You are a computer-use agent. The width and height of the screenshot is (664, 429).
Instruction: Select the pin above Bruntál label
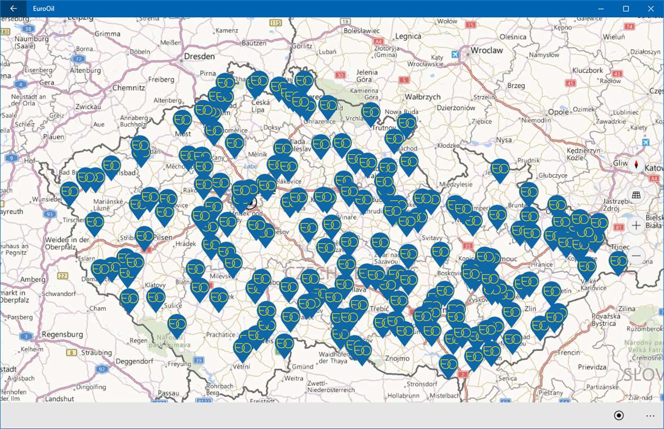(x=529, y=194)
